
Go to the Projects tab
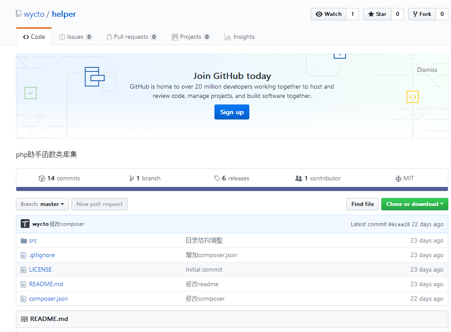click(x=191, y=37)
